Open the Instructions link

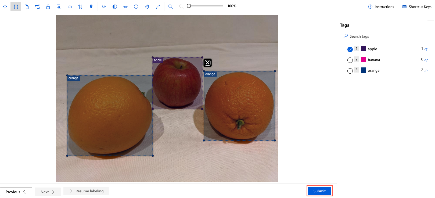[x=384, y=7]
